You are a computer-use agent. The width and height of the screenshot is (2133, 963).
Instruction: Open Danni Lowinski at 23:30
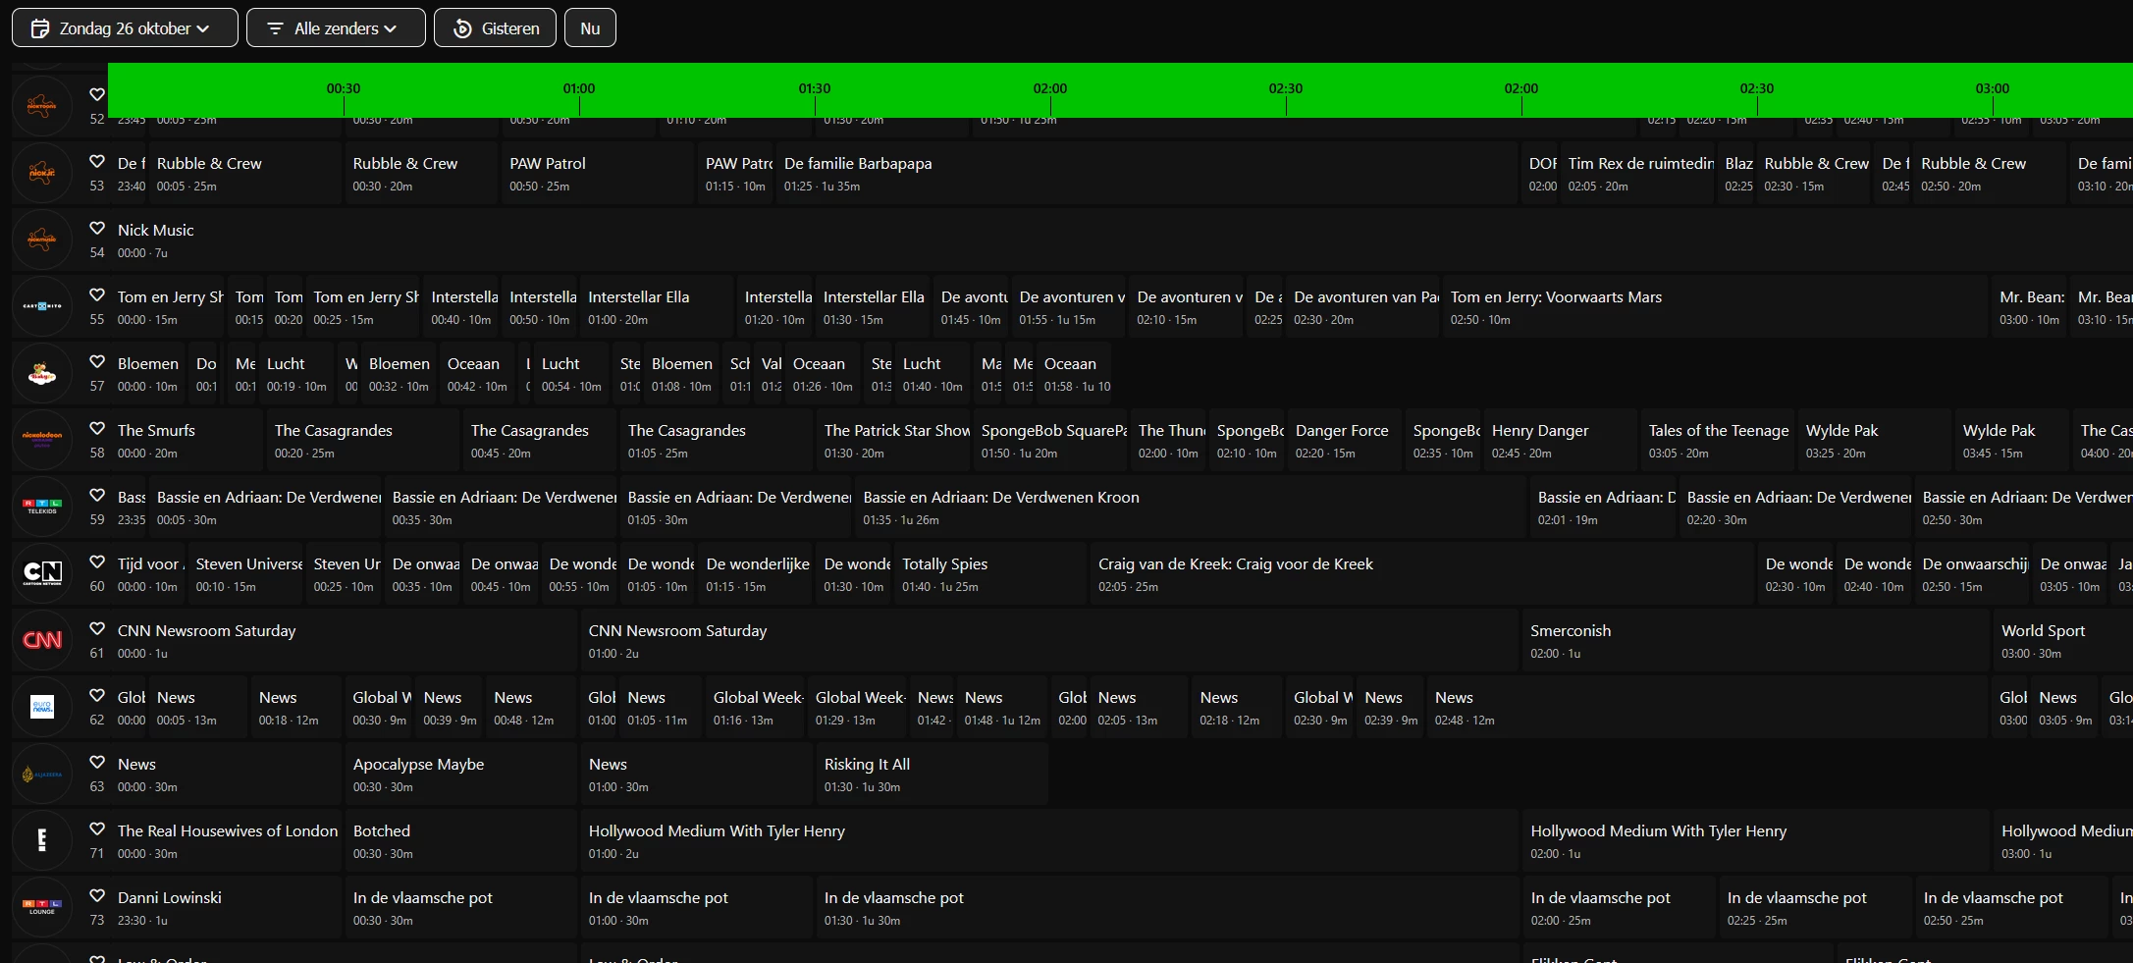pos(225,907)
